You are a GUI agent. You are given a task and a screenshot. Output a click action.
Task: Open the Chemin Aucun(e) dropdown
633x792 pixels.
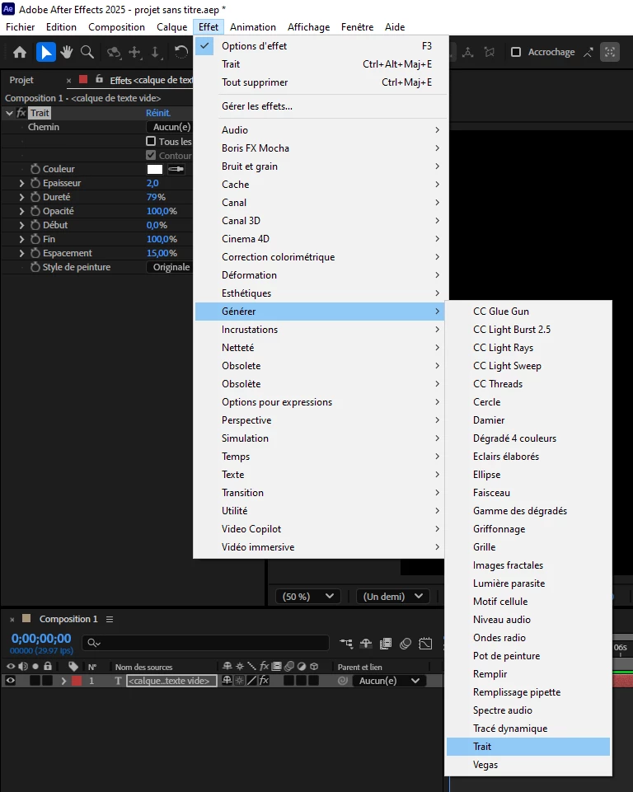click(x=170, y=127)
